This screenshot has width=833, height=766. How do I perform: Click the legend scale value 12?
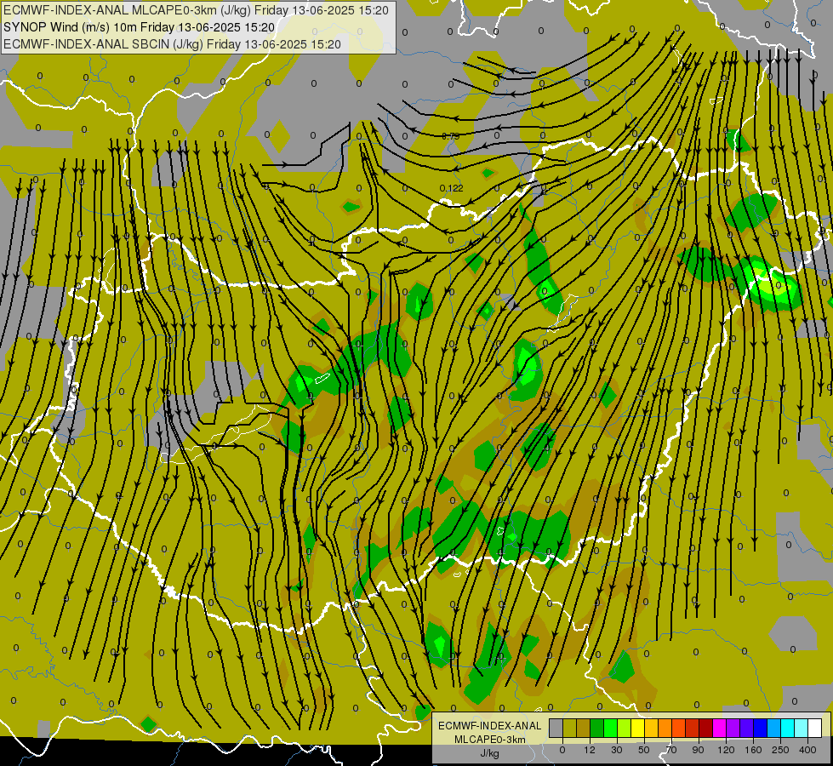click(590, 750)
